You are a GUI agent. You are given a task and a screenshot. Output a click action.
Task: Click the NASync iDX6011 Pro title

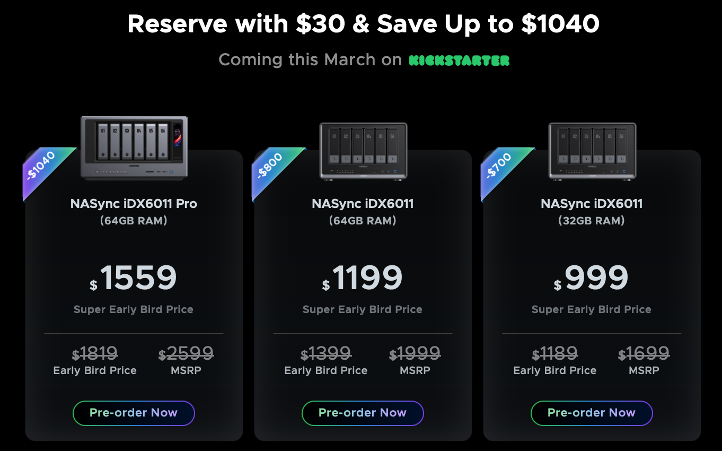click(134, 204)
